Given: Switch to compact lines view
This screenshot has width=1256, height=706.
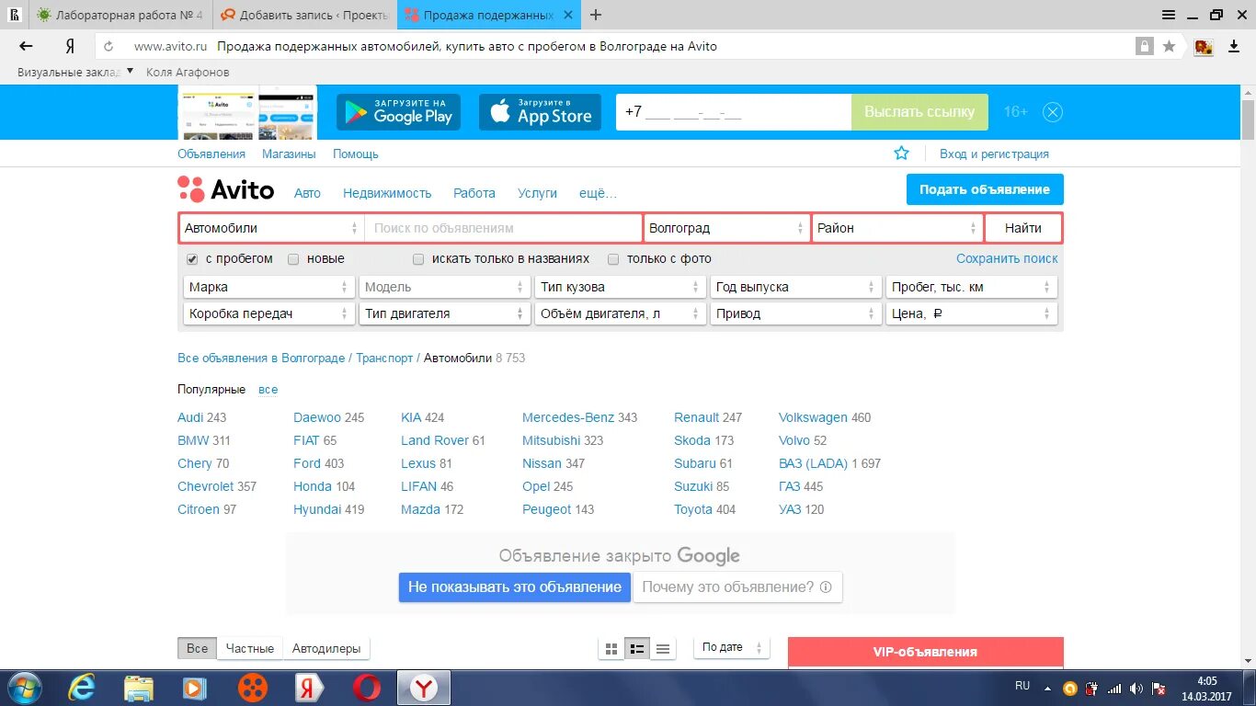Looking at the screenshot, I should point(662,649).
